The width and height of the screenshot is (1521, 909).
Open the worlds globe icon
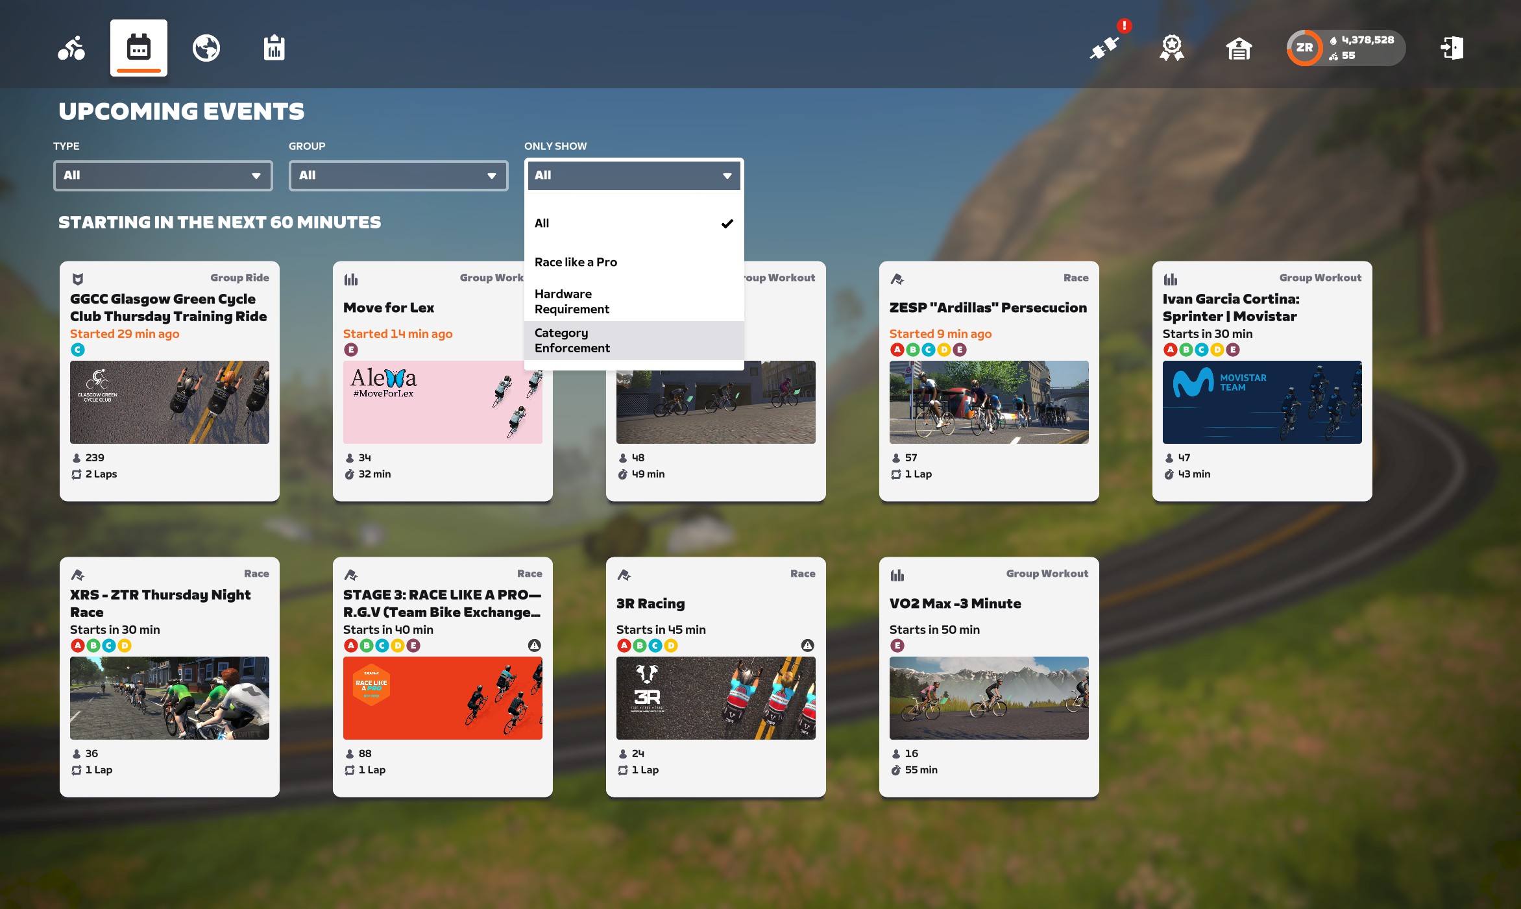point(206,48)
